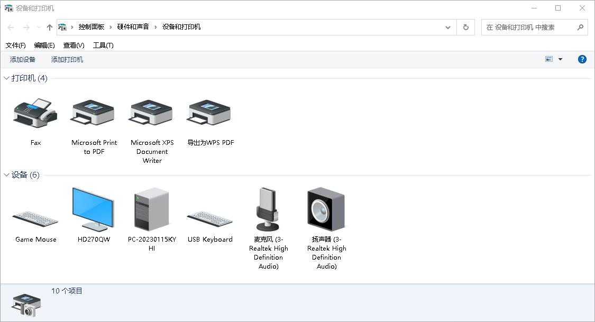Screen dimensions: 595x322
Task: Click the 添加设备 button
Action: [23, 60]
